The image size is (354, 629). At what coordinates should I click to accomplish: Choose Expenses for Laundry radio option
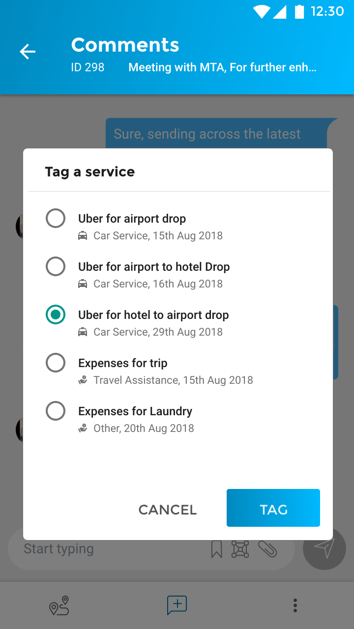click(56, 411)
